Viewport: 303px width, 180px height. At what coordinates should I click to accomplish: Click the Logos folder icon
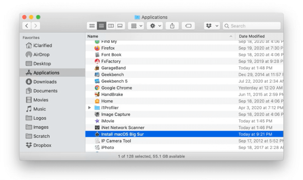29,118
